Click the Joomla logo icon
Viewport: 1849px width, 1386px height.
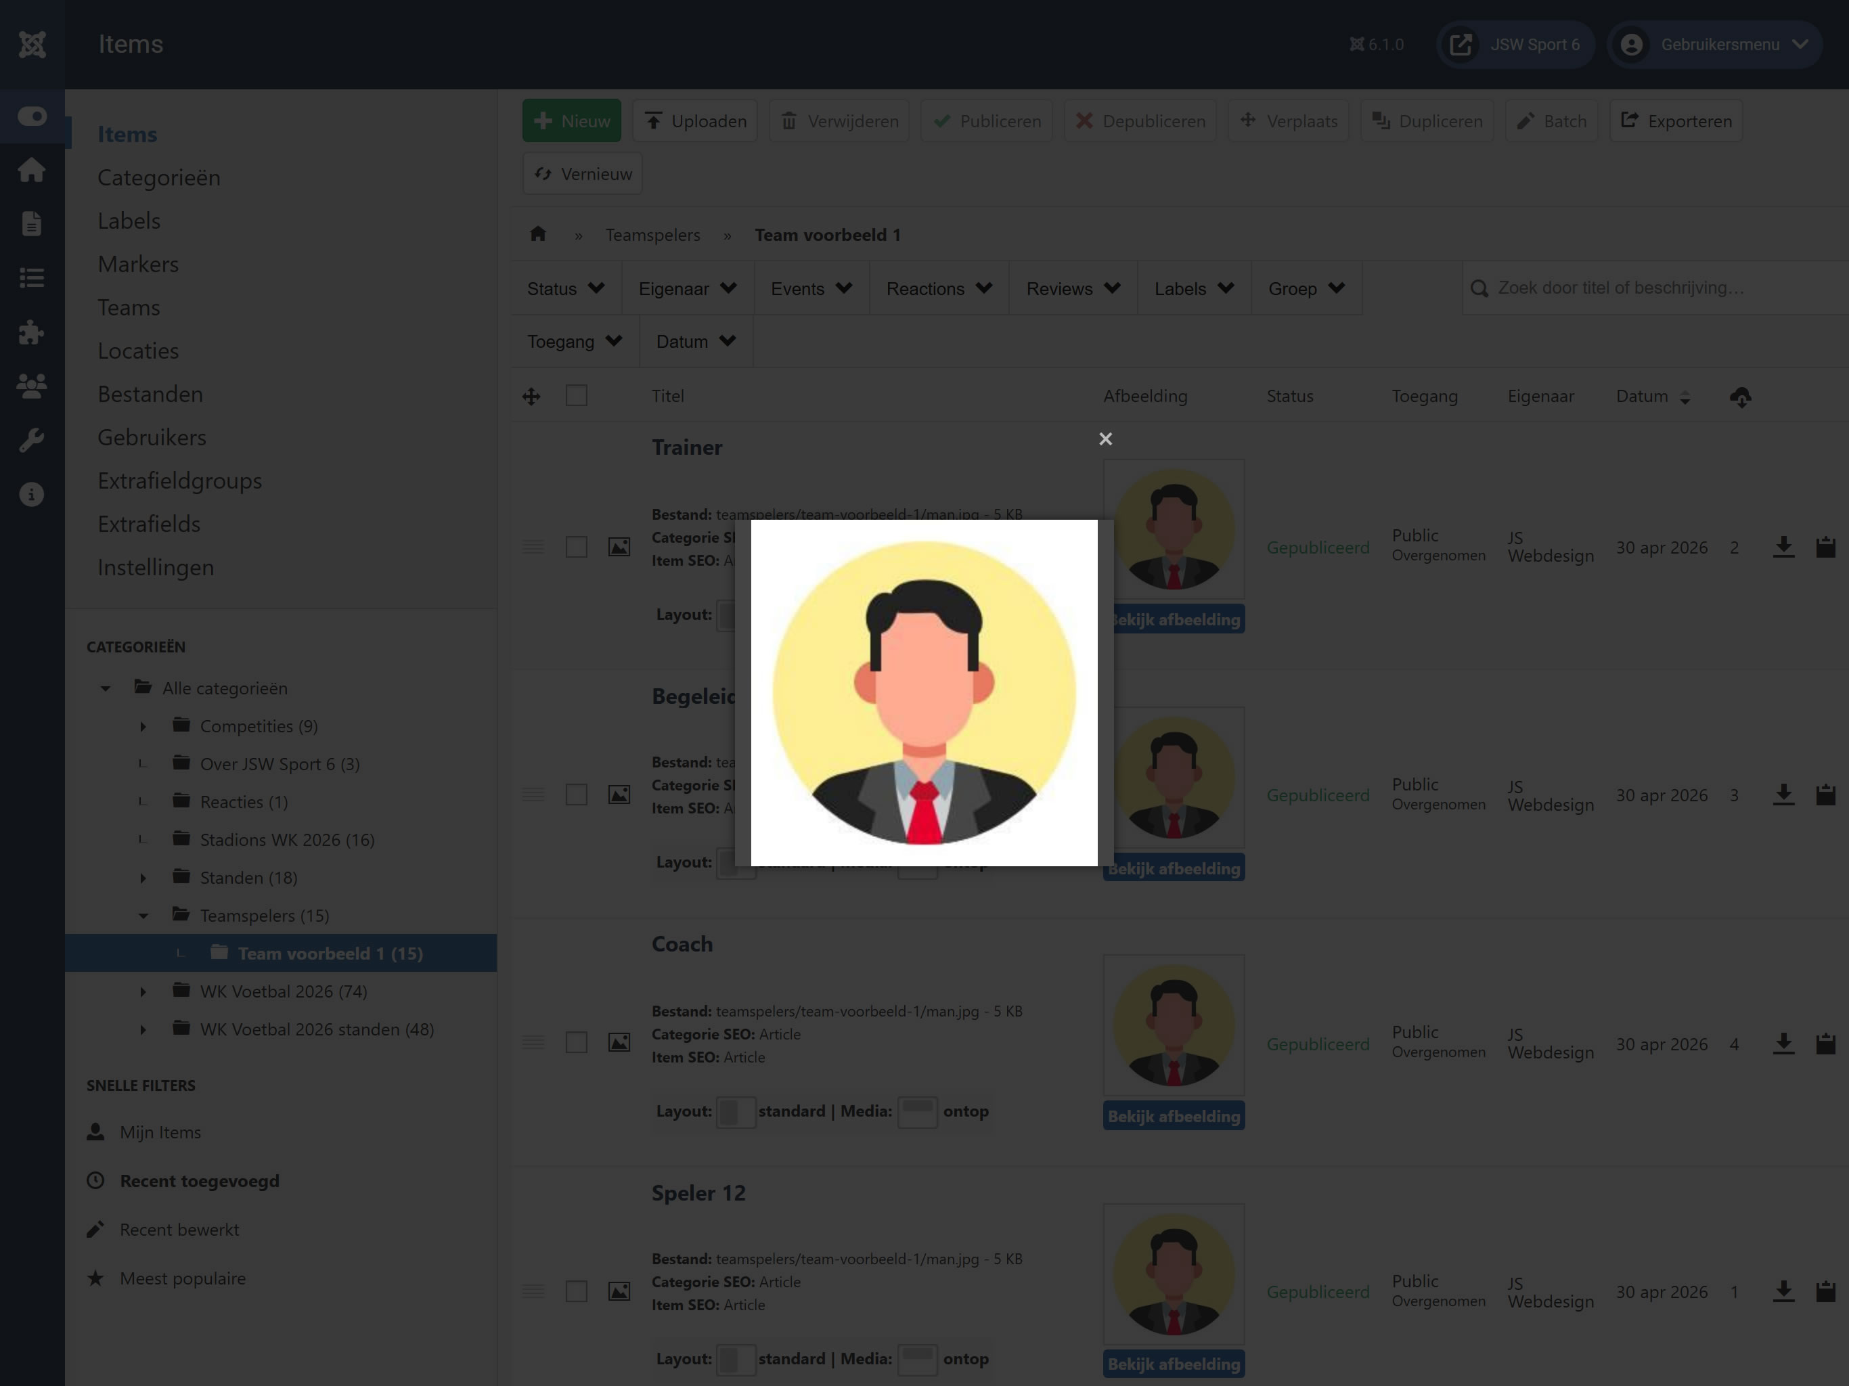[32, 44]
